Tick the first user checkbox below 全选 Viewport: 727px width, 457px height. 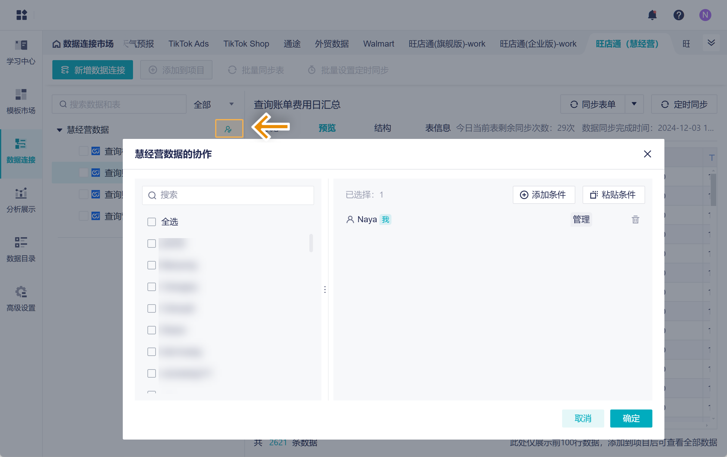coord(152,244)
